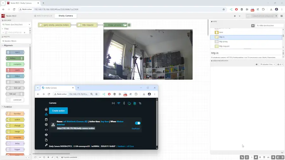Pause debug messages output

256,64
